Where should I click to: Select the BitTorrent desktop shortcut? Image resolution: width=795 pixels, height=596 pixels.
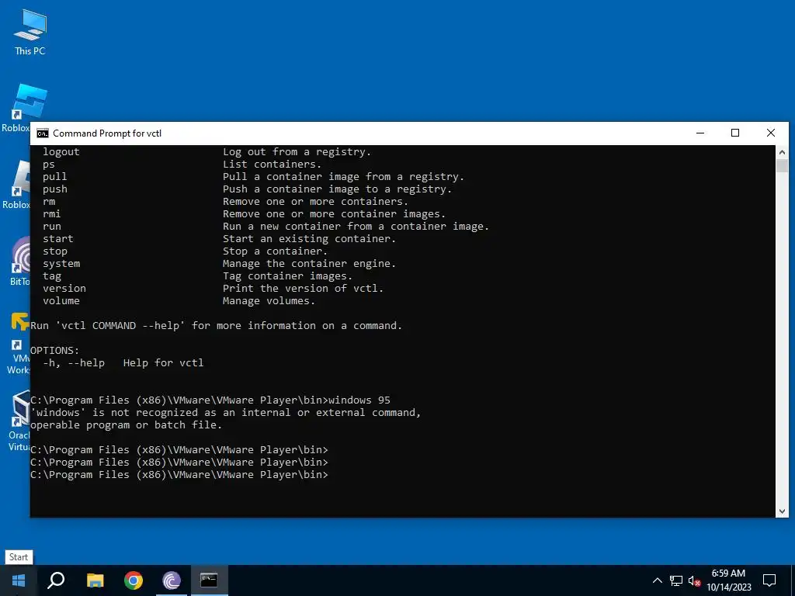[19, 262]
